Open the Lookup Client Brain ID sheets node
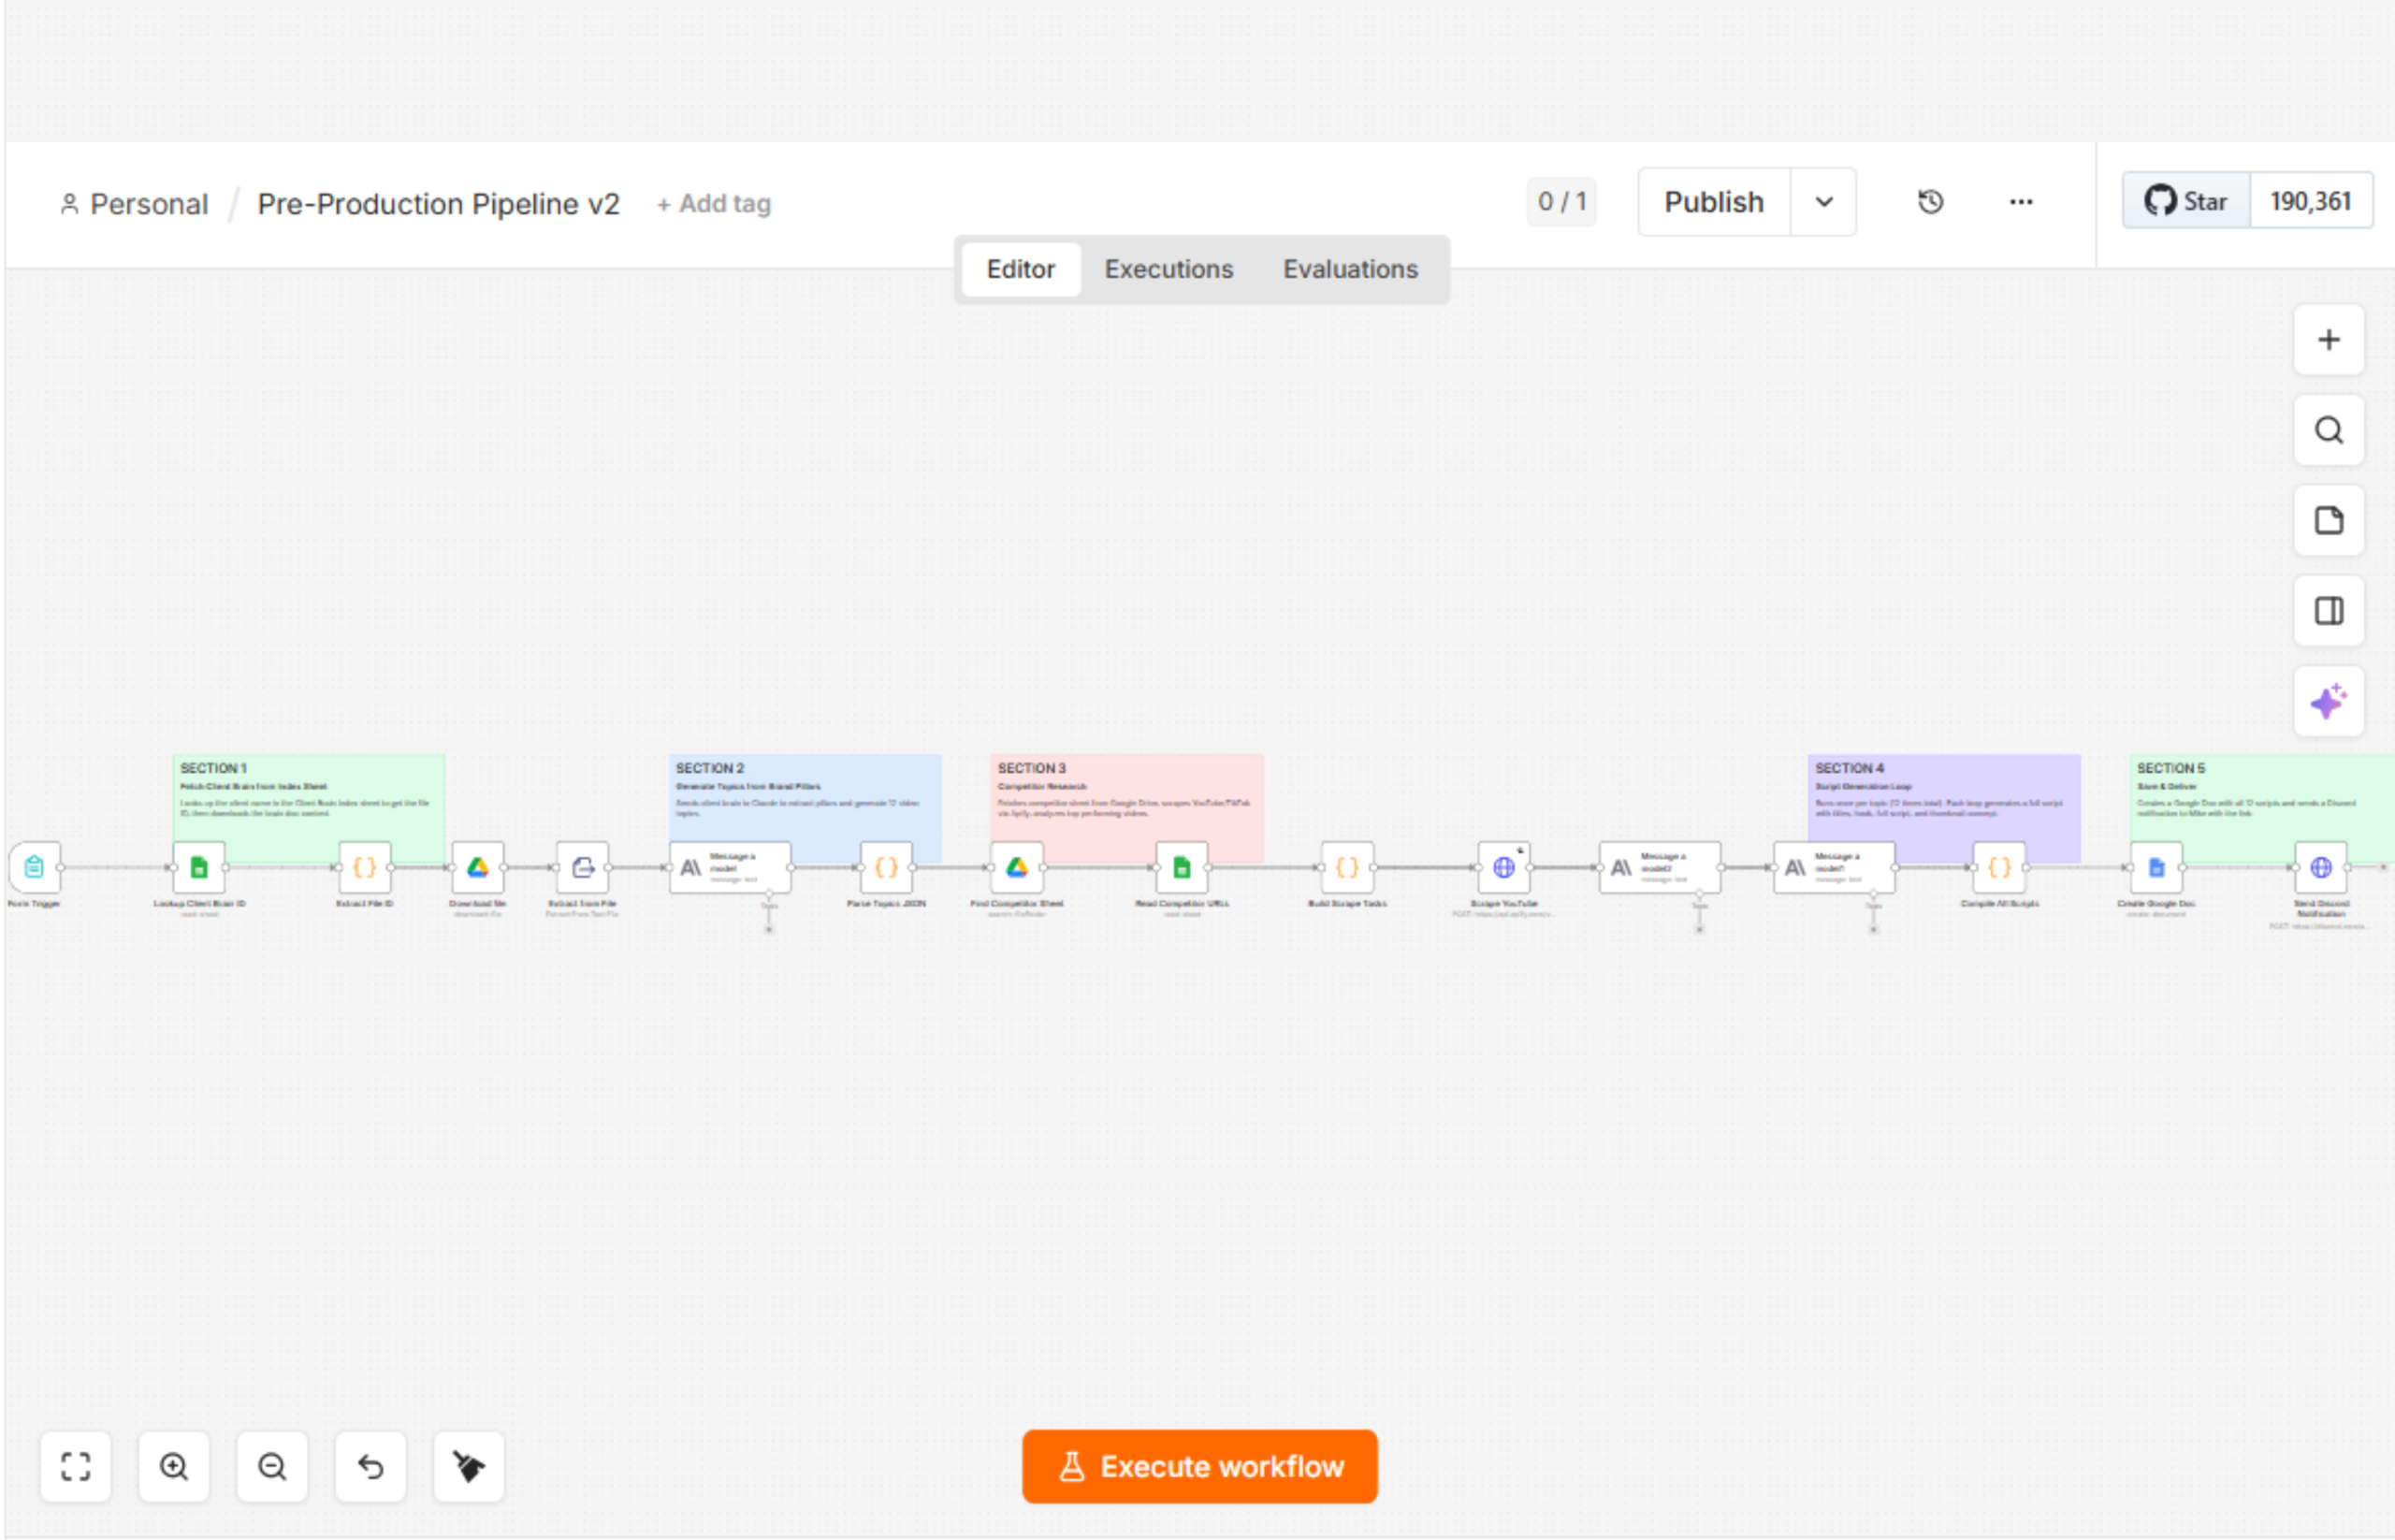 click(x=199, y=867)
